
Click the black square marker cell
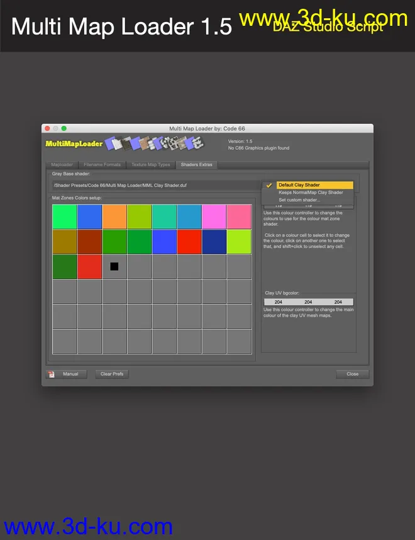[114, 266]
